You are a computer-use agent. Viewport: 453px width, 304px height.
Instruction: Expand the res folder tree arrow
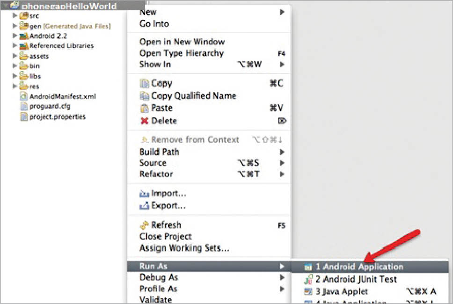[15, 86]
